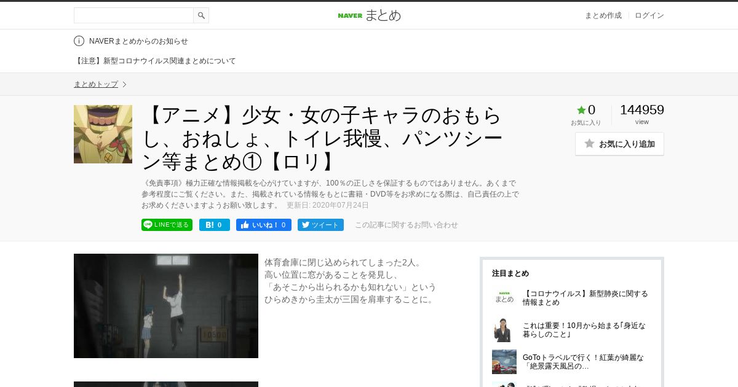Select the 144959 view count text
This screenshot has width=738, height=387.
642,110
